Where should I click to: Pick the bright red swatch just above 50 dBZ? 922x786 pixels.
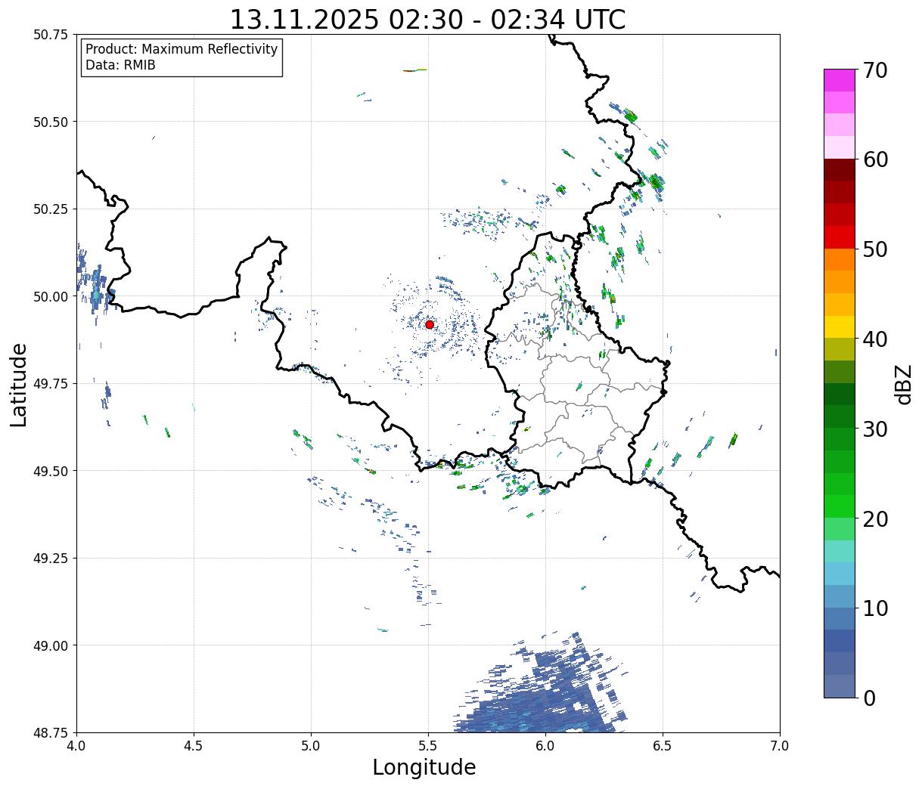click(x=839, y=237)
